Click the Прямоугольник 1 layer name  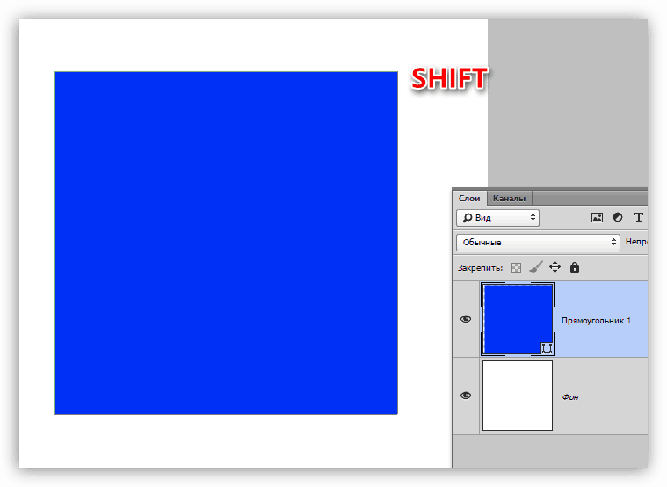pos(596,321)
